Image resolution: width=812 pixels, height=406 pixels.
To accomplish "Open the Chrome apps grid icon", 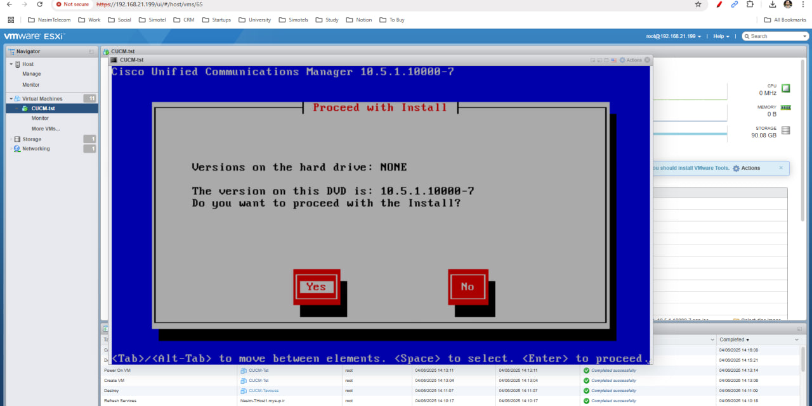I will point(11,20).
